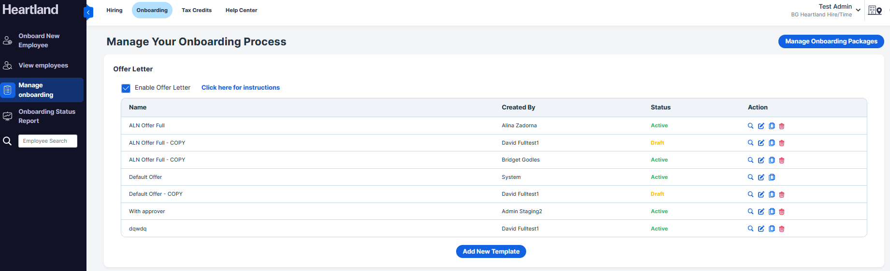Viewport: 890px width, 271px height.
Task: Edit the Default Offer template
Action: click(x=761, y=177)
